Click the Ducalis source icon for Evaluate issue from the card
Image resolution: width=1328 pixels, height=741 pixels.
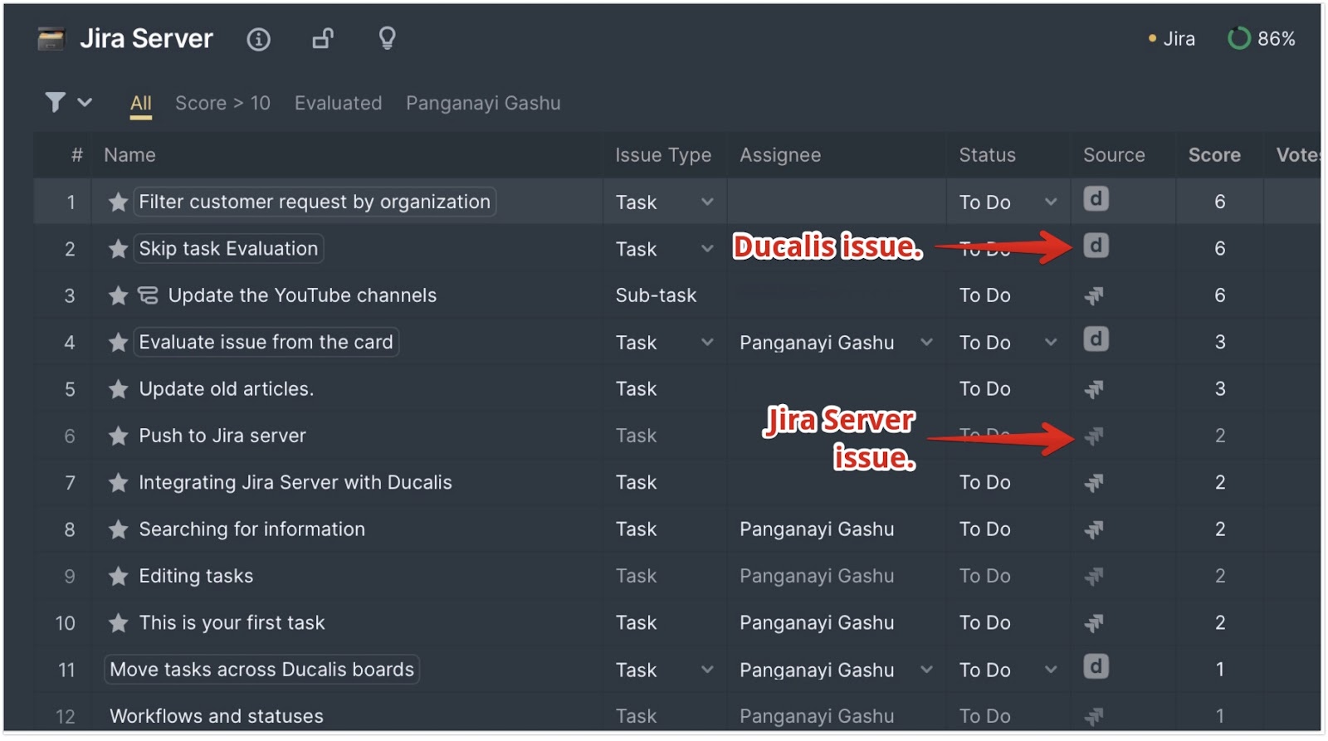(x=1096, y=339)
